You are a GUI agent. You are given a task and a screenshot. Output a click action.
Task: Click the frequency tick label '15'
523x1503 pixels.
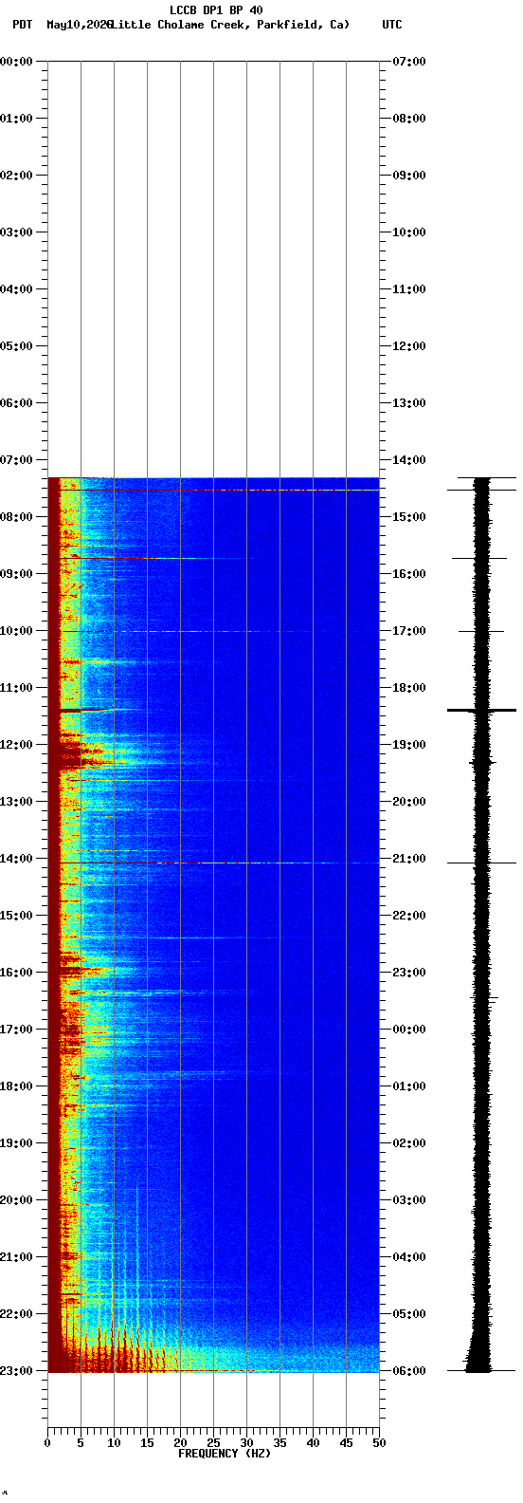click(x=147, y=1443)
